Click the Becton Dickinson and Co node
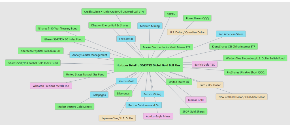290x125 pixels. pyautogui.click(x=144, y=105)
